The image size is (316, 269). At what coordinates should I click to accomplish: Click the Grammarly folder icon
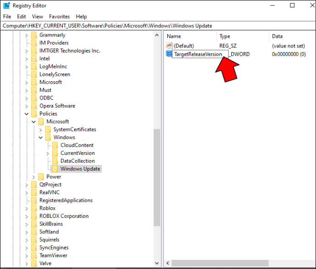click(34, 35)
